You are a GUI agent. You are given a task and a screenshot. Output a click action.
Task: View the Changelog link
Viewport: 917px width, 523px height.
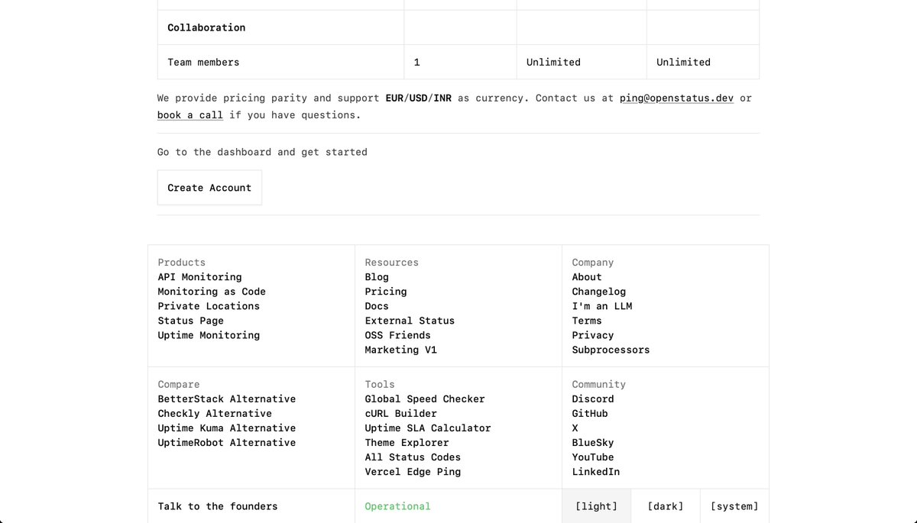599,292
